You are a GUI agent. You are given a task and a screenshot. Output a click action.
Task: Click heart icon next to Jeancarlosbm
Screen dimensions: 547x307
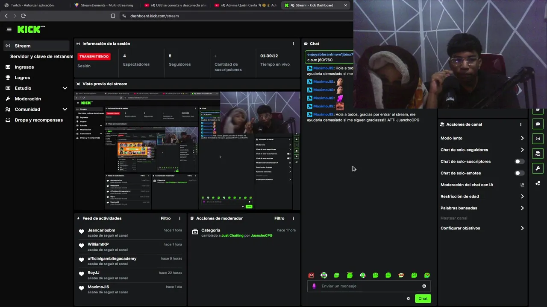coord(81,232)
